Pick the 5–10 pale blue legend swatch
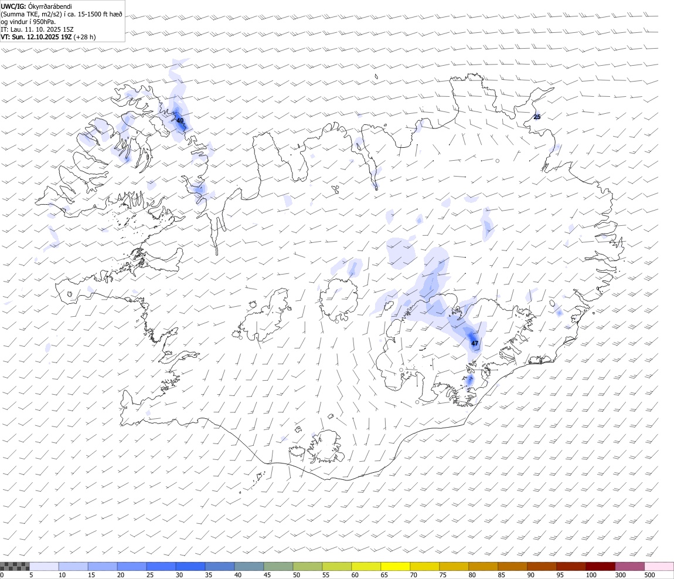 (x=45, y=566)
